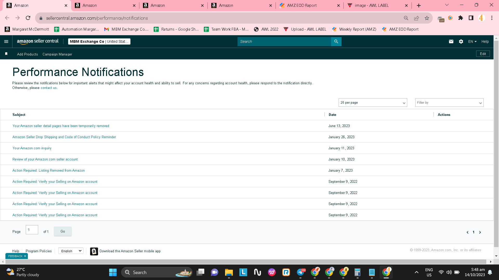
Task: Open 'Your Amazon seller detail pages' notification
Action: [61, 126]
